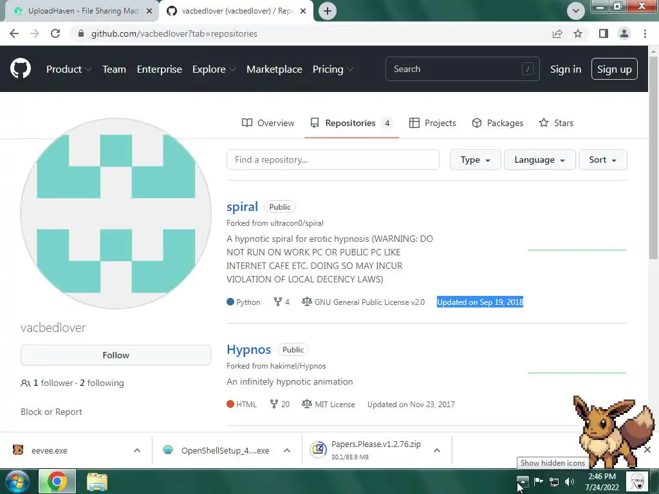The image size is (659, 494).
Task: Click Enterprise in GitHub navigation
Action: click(160, 69)
